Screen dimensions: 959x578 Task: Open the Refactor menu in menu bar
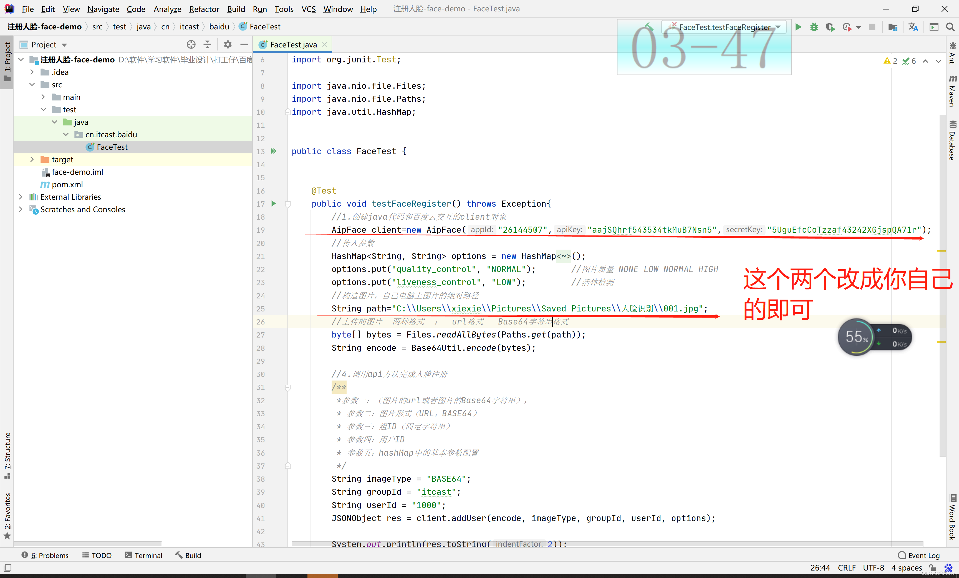(x=204, y=9)
